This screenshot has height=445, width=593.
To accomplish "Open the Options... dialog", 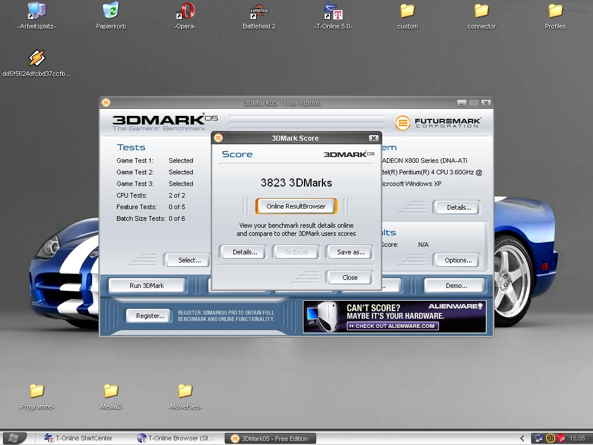I will click(457, 260).
